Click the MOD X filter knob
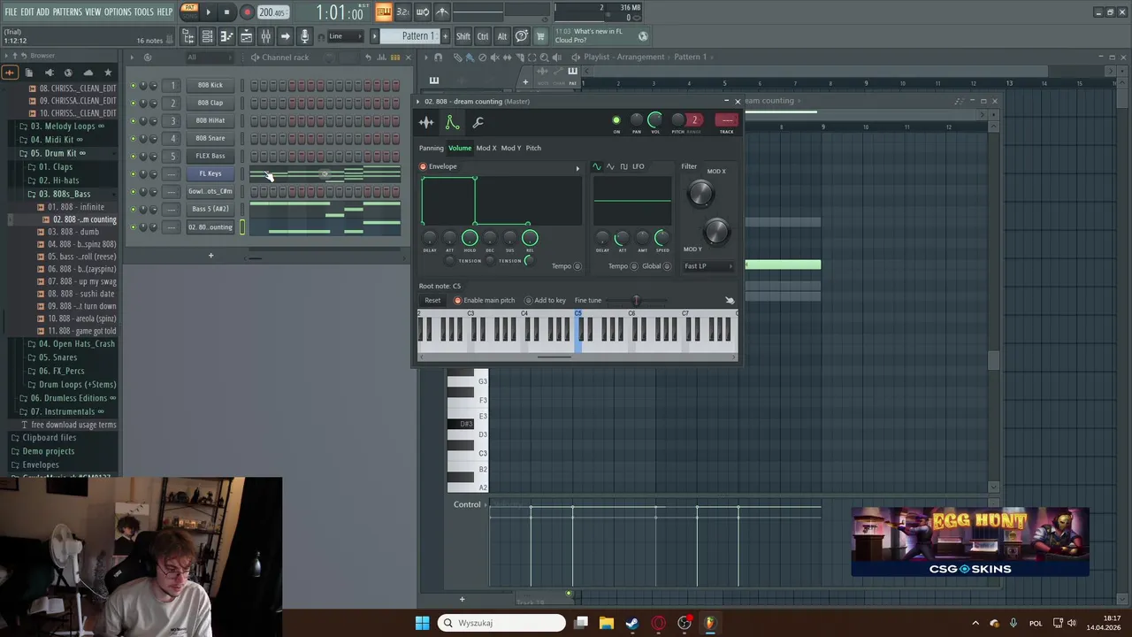1132x637 pixels. (700, 193)
